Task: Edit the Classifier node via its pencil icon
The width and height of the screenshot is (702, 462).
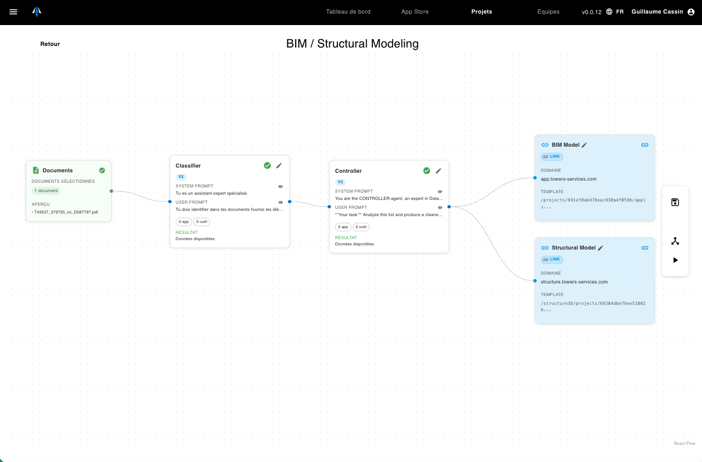Action: tap(279, 165)
